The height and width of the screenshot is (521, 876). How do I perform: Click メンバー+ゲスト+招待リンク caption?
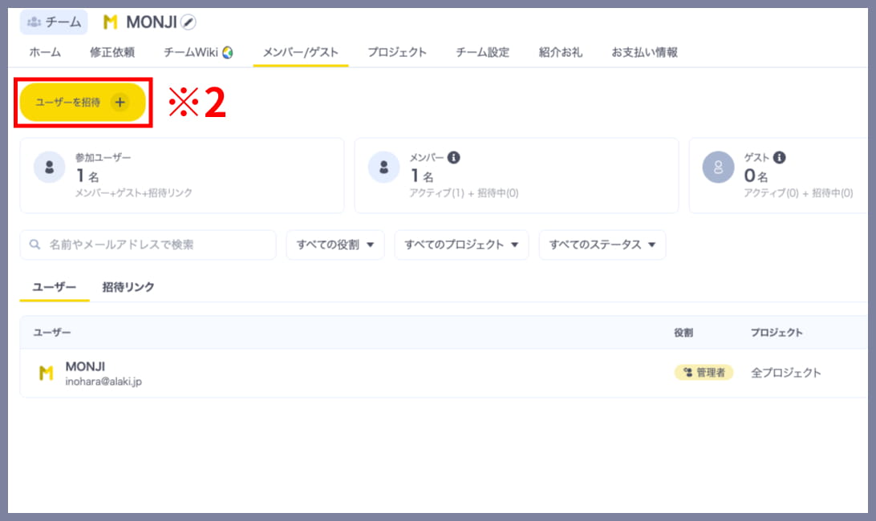134,193
